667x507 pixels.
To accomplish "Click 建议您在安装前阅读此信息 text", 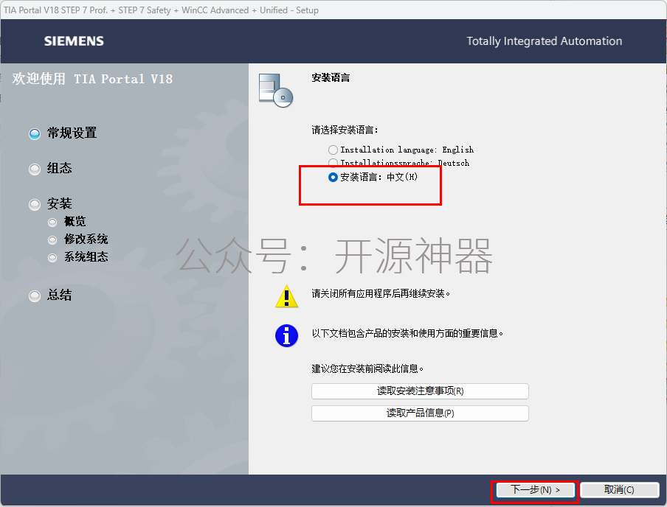I will coord(367,369).
